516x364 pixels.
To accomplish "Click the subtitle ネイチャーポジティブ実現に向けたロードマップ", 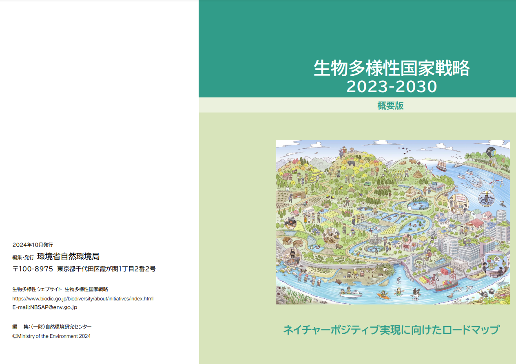I will click(x=391, y=329).
